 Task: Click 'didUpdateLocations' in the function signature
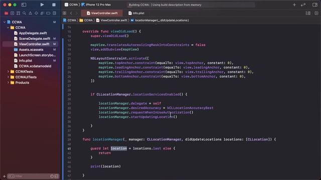point(203,139)
